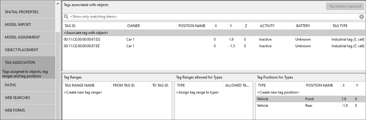Click the search magnifier icon

click(x=66, y=17)
